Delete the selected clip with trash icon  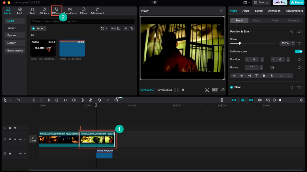pyautogui.click(x=57, y=100)
